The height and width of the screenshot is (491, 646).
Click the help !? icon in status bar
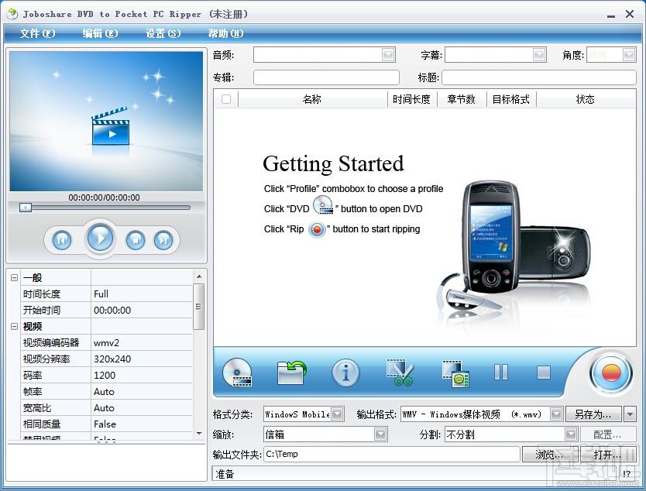click(627, 474)
